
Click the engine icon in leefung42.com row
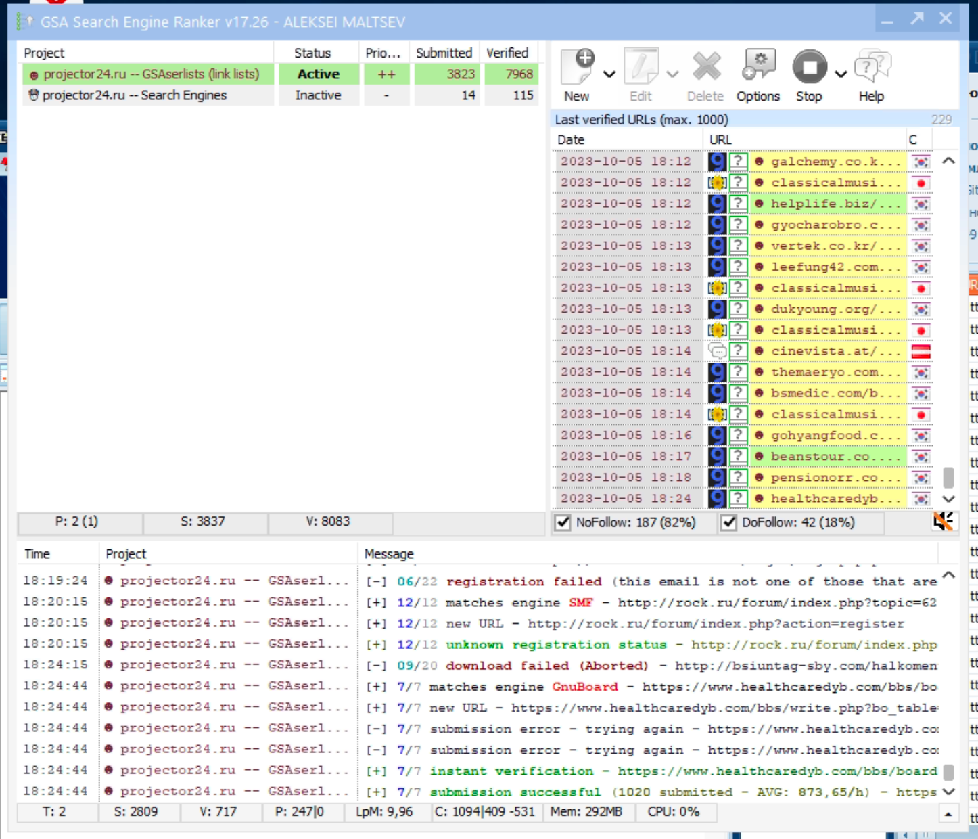click(717, 267)
